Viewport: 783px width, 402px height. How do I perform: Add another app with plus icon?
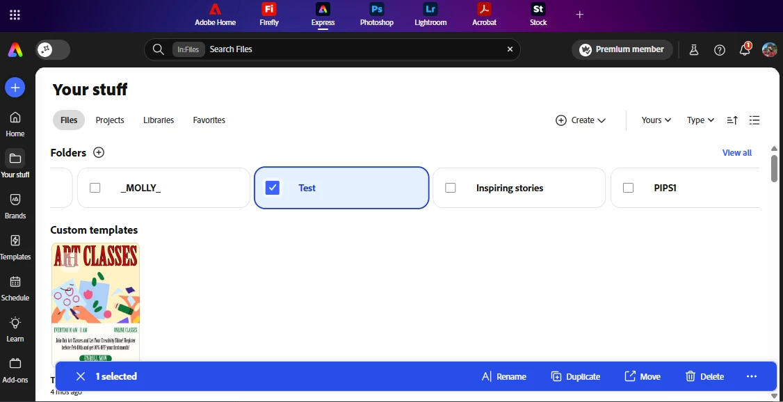pyautogui.click(x=580, y=15)
